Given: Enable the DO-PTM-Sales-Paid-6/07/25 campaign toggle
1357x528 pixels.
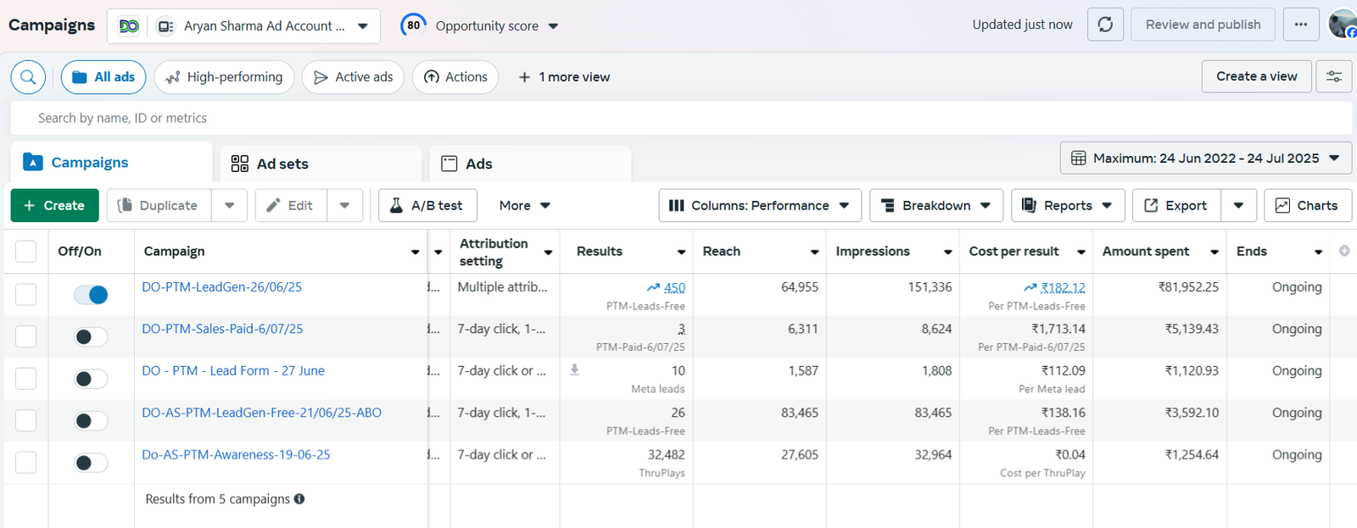Looking at the screenshot, I should (91, 337).
